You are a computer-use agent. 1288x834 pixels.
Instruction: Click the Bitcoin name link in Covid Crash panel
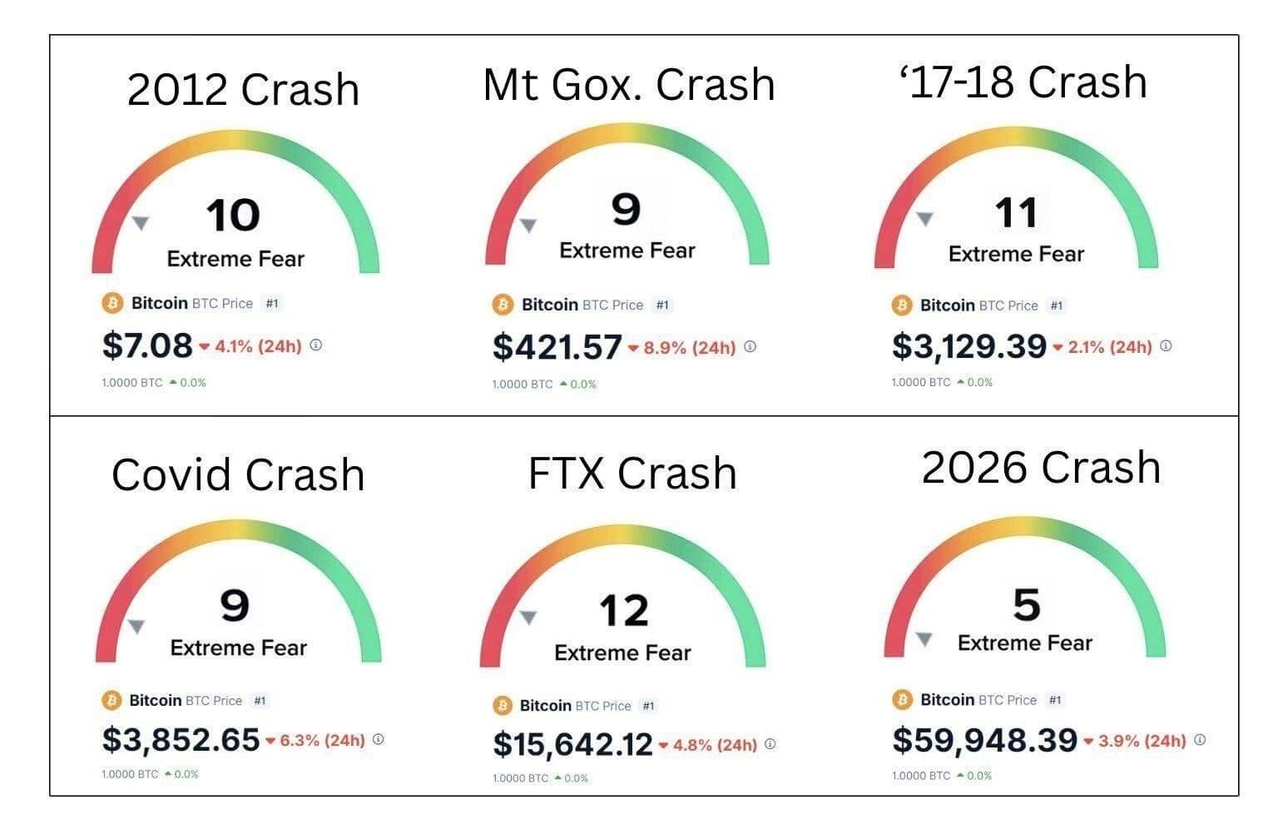click(x=155, y=701)
